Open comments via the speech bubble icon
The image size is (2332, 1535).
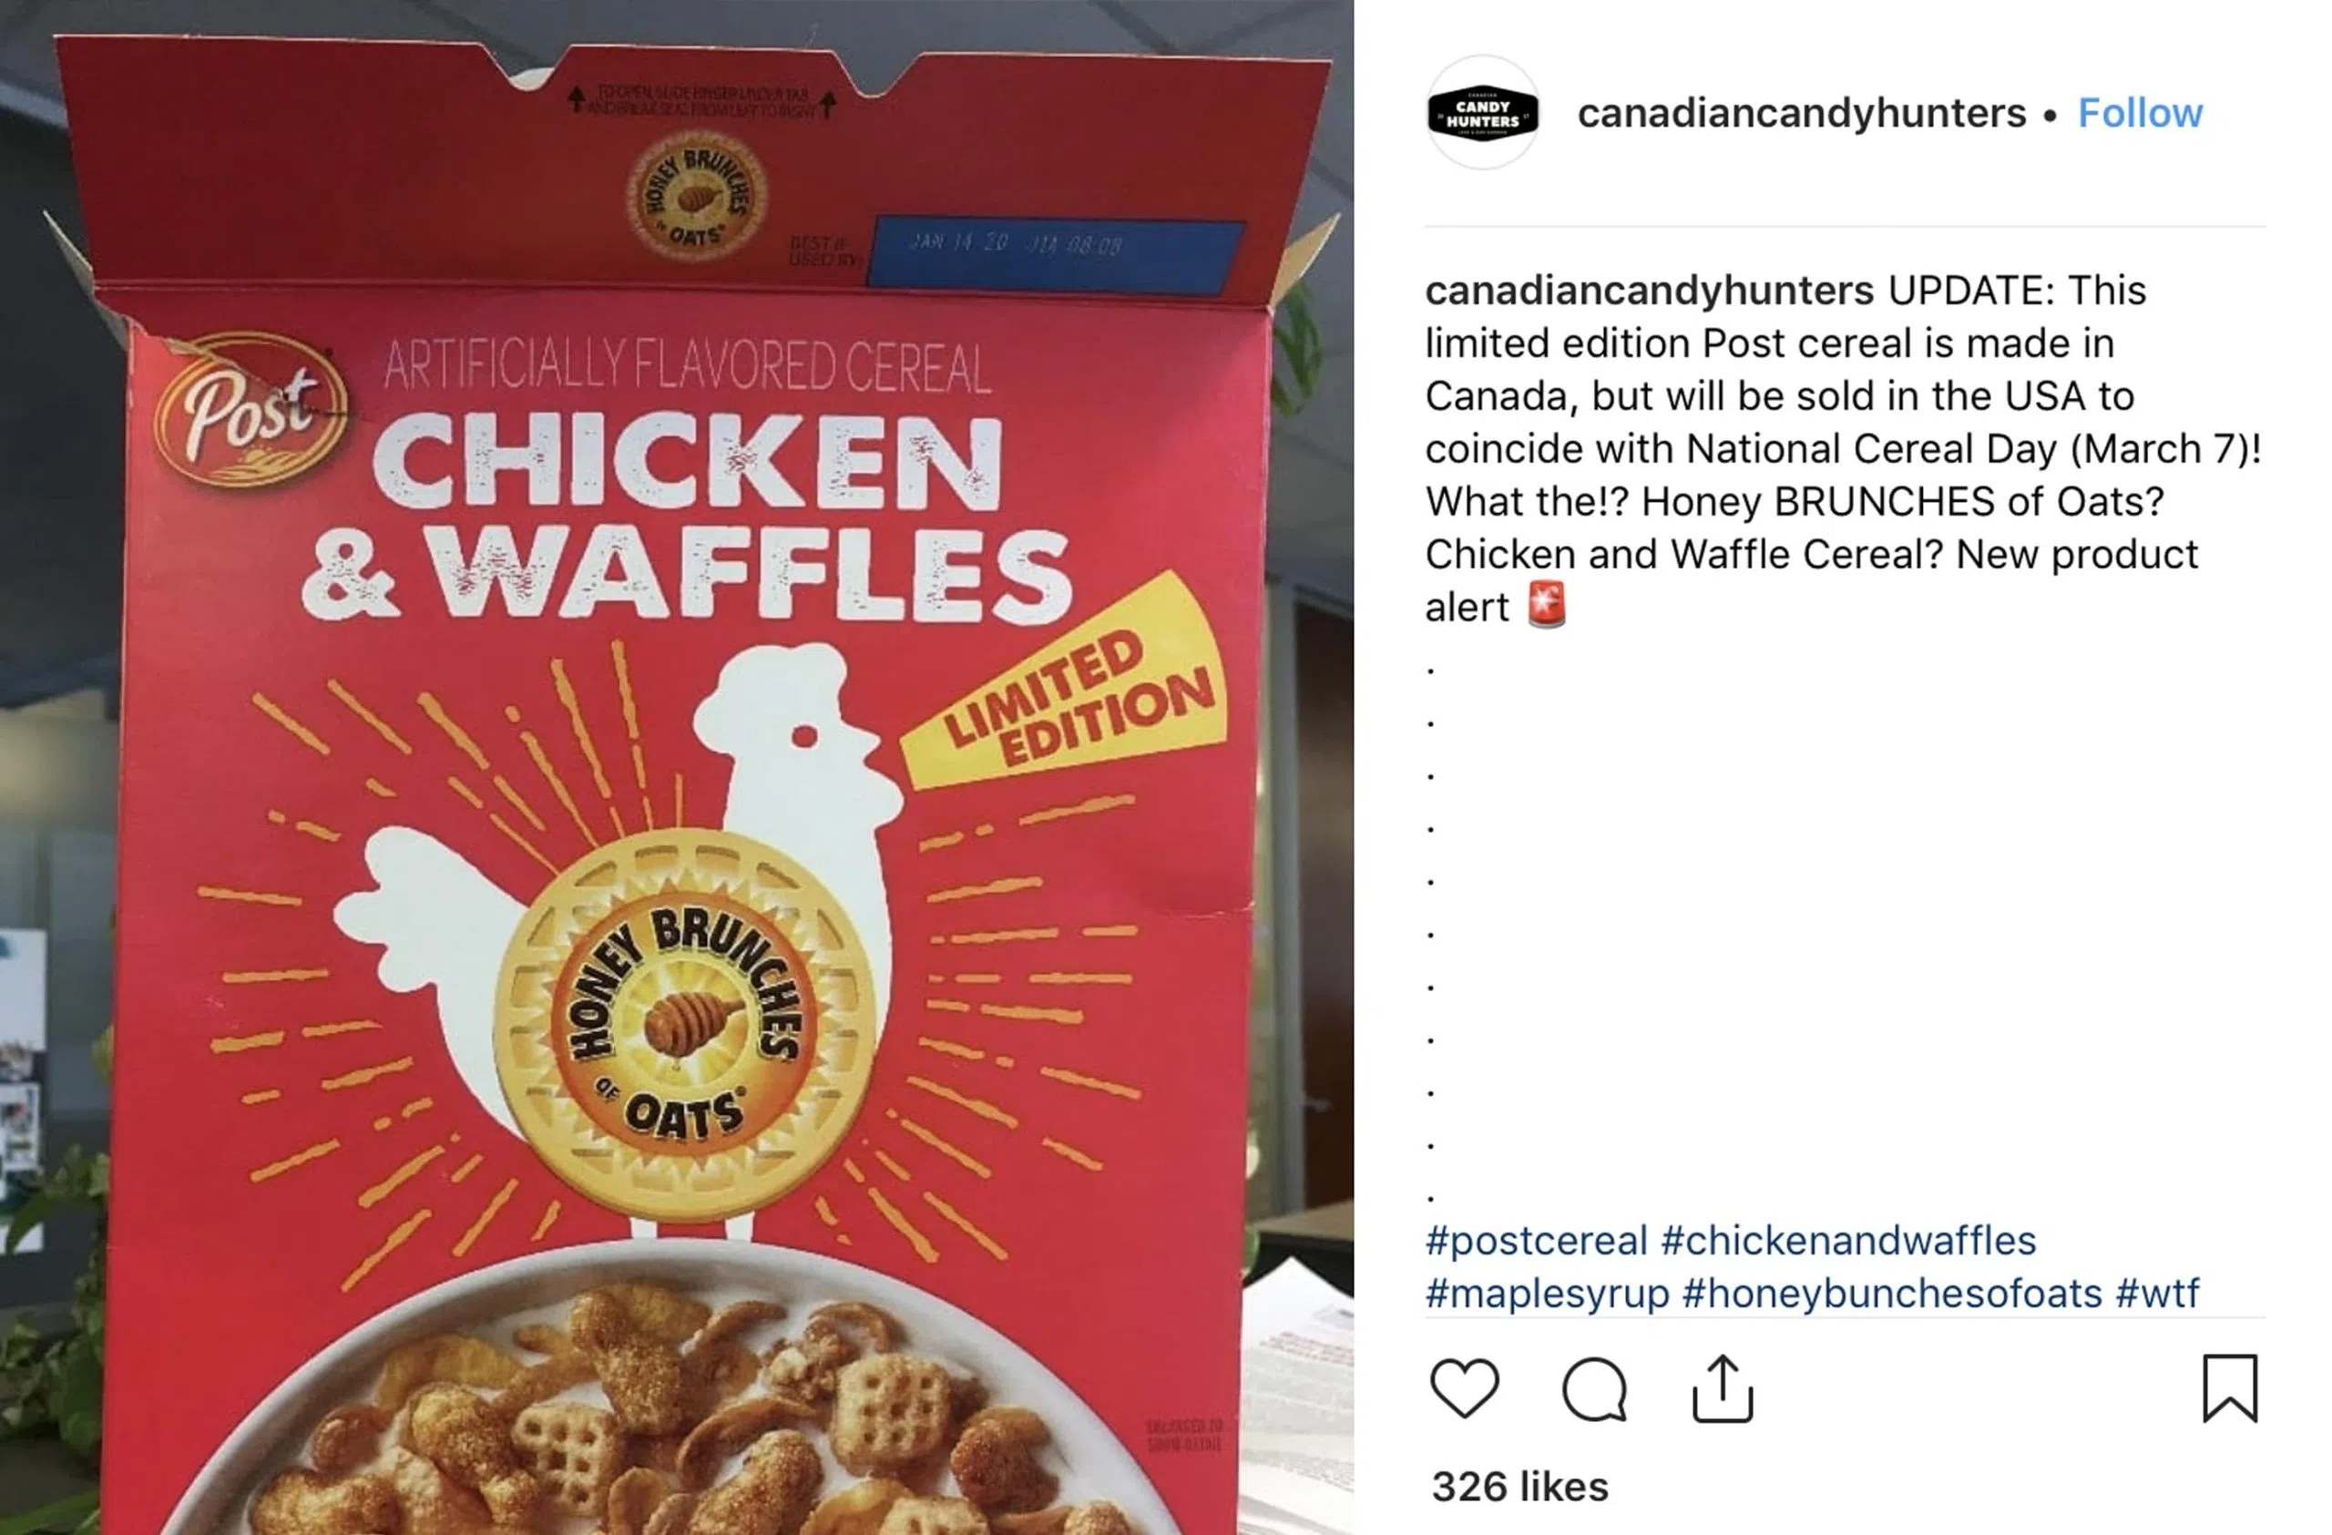1594,1388
